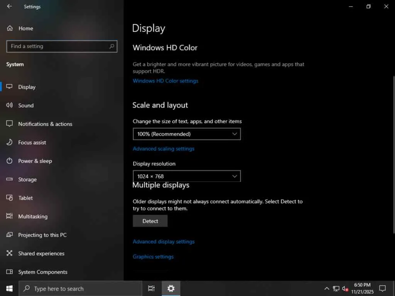Open the Windows Start menu

tap(9, 288)
